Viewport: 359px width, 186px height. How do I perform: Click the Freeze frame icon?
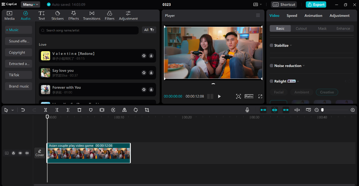click(x=102, y=110)
